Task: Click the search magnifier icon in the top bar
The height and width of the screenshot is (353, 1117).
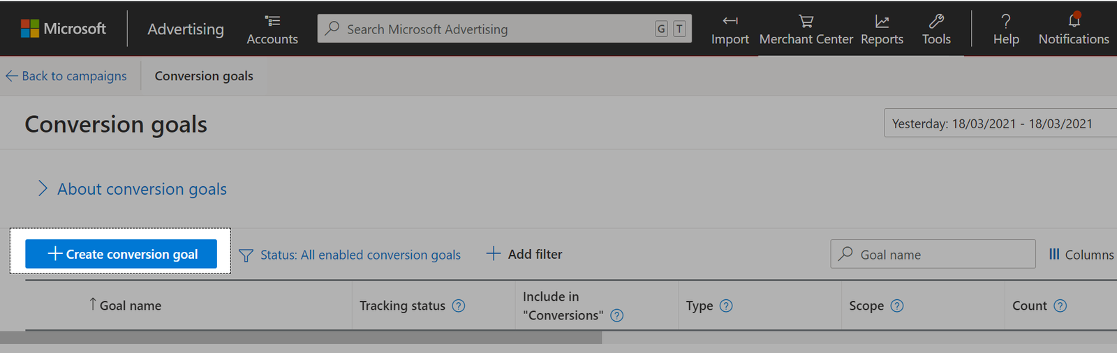Action: 332,29
